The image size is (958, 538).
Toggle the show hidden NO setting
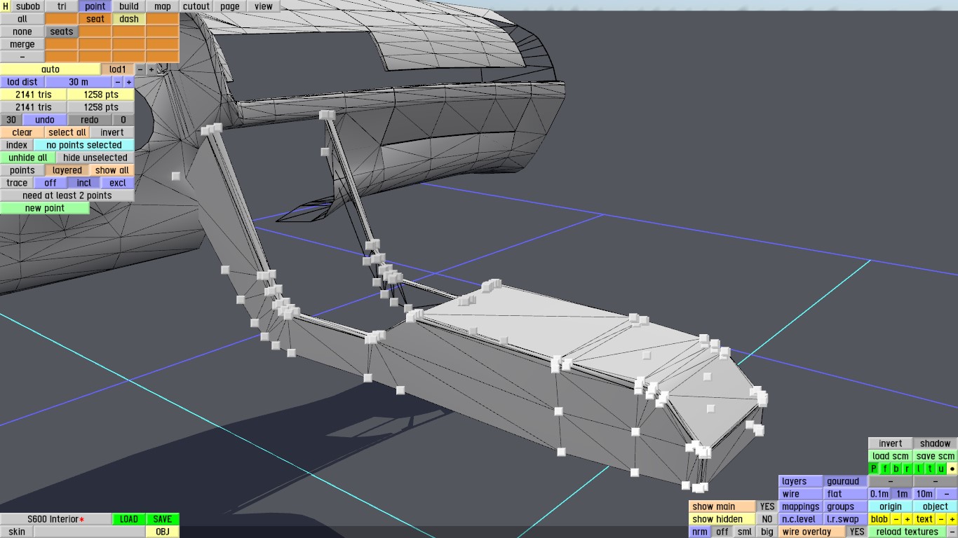[x=767, y=519]
